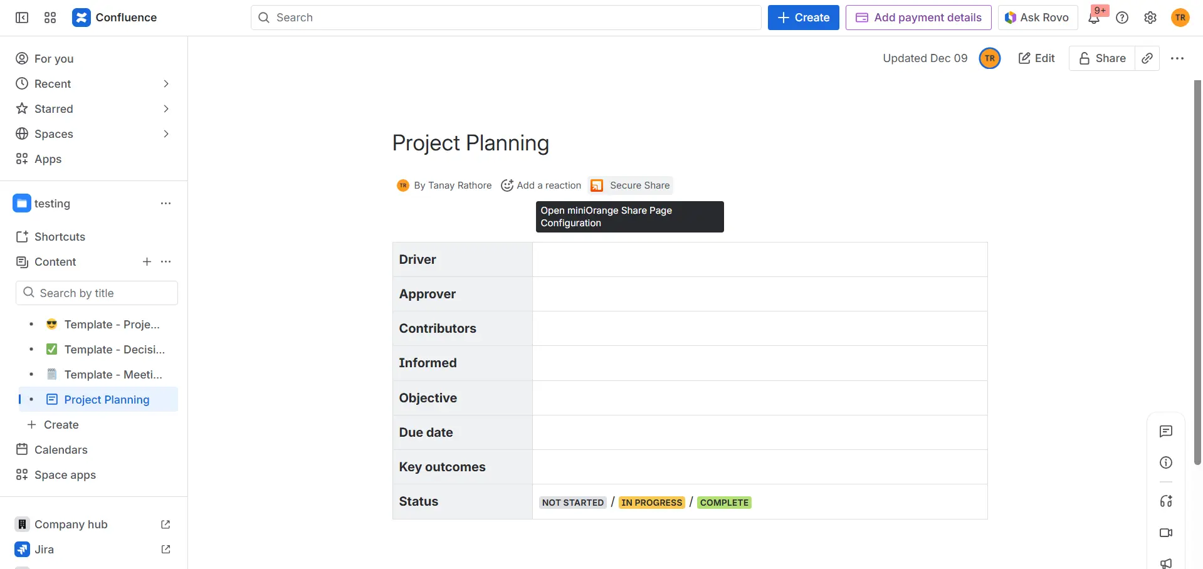The image size is (1203, 569).
Task: Open Confluence settings gear
Action: click(x=1150, y=18)
